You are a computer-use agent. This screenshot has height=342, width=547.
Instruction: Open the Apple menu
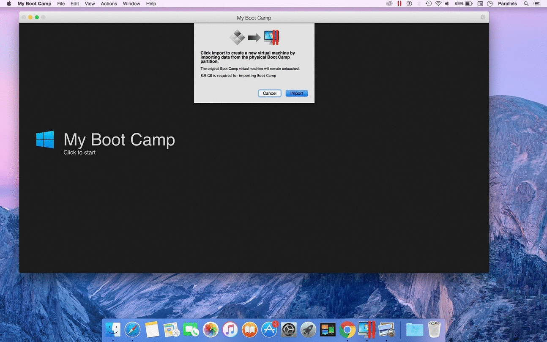pos(9,3)
